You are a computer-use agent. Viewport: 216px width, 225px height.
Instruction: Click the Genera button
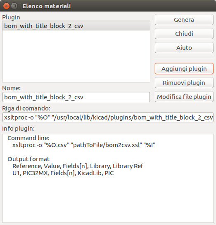pos(184,20)
